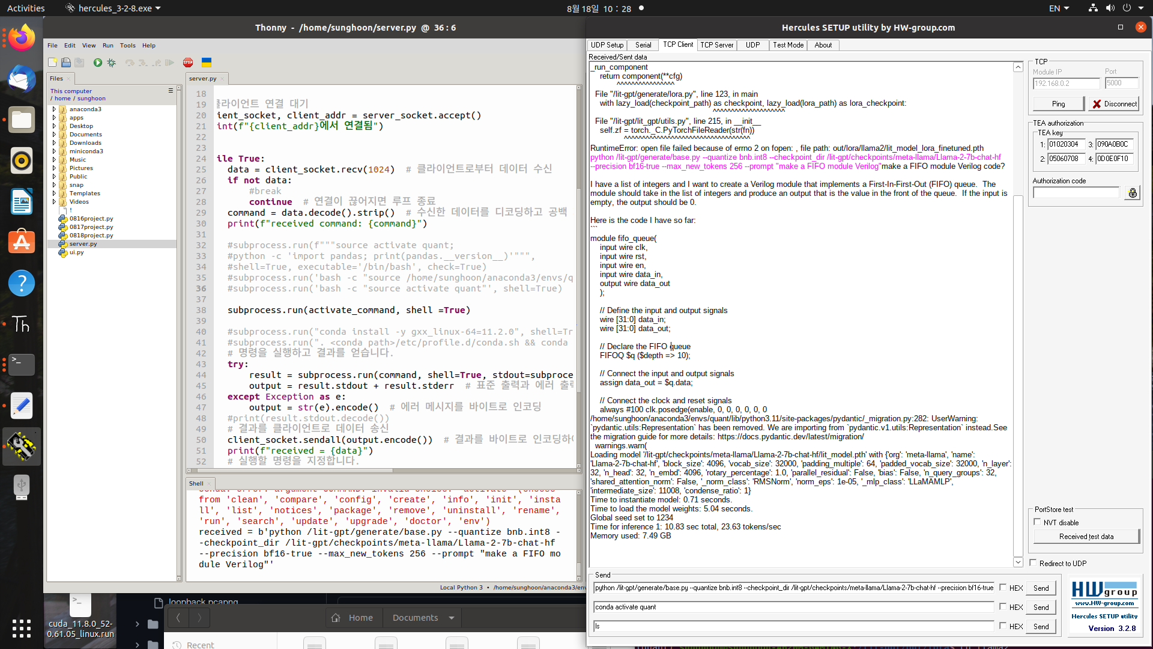The image size is (1153, 649).
Task: Switch to the UDP Setup tab
Action: pyautogui.click(x=607, y=45)
